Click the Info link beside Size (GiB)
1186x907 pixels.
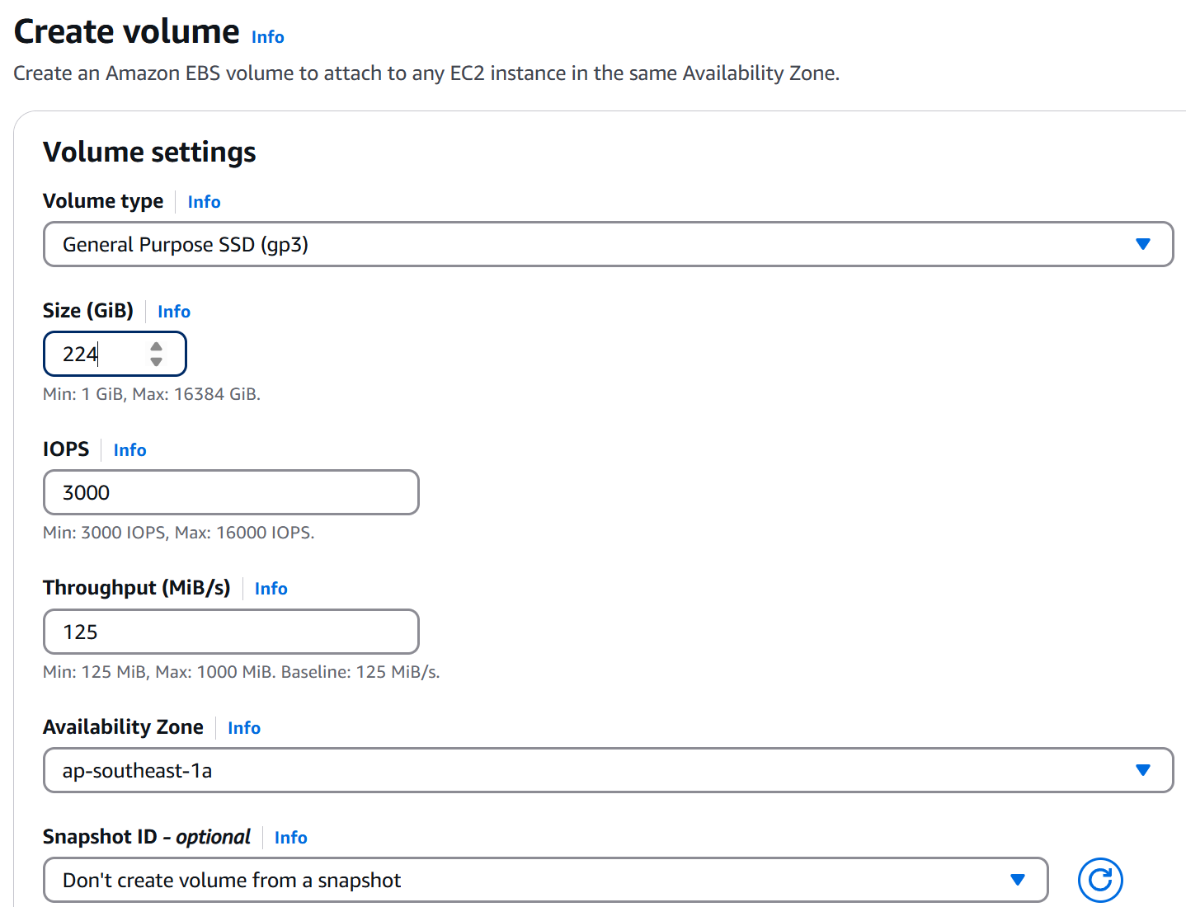coord(173,311)
